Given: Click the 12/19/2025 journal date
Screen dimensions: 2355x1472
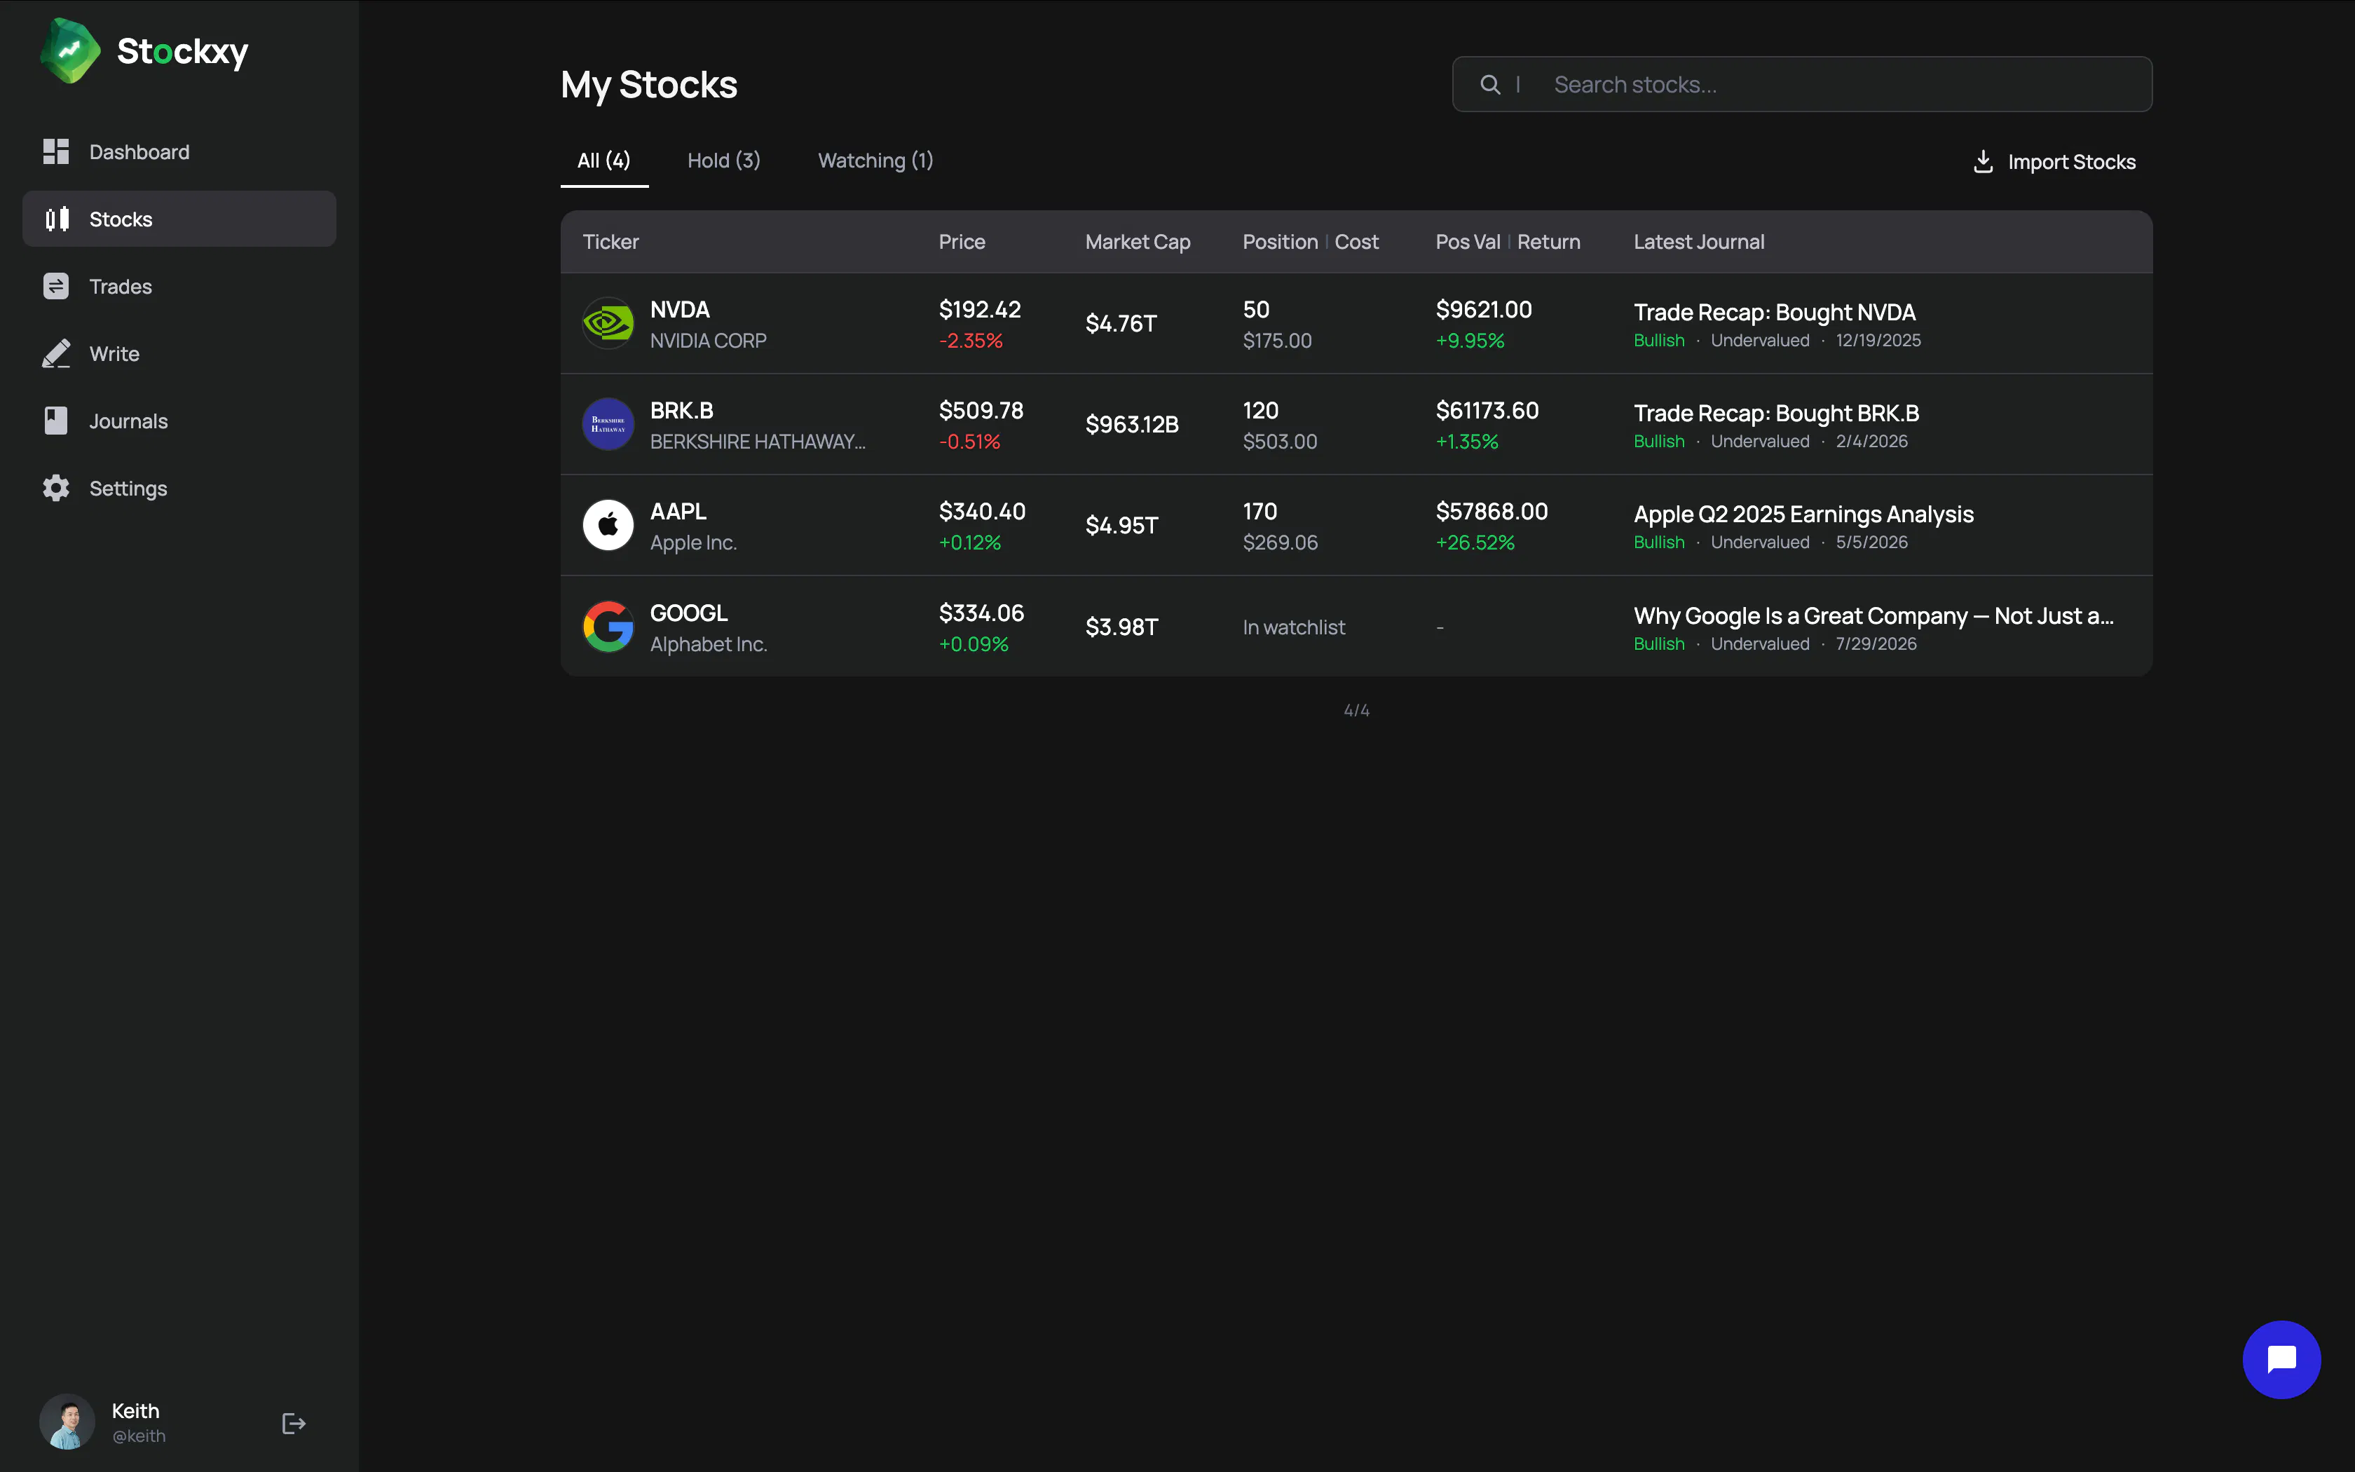Looking at the screenshot, I should pyautogui.click(x=1878, y=340).
